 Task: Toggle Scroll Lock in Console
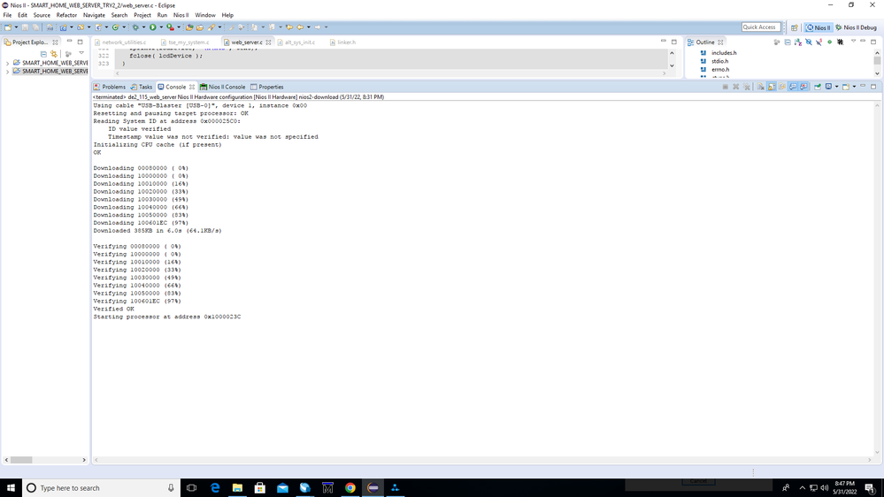tap(772, 87)
